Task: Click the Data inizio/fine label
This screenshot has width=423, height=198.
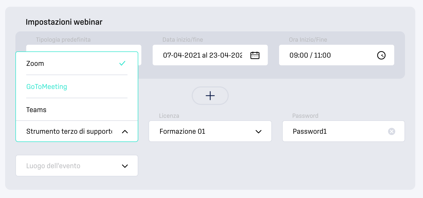Action: [183, 40]
